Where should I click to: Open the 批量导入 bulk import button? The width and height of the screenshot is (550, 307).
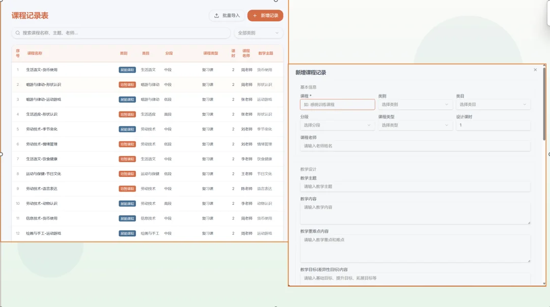coord(227,15)
